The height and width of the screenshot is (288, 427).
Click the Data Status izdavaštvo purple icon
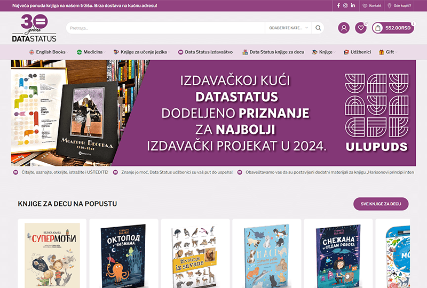tap(180, 52)
